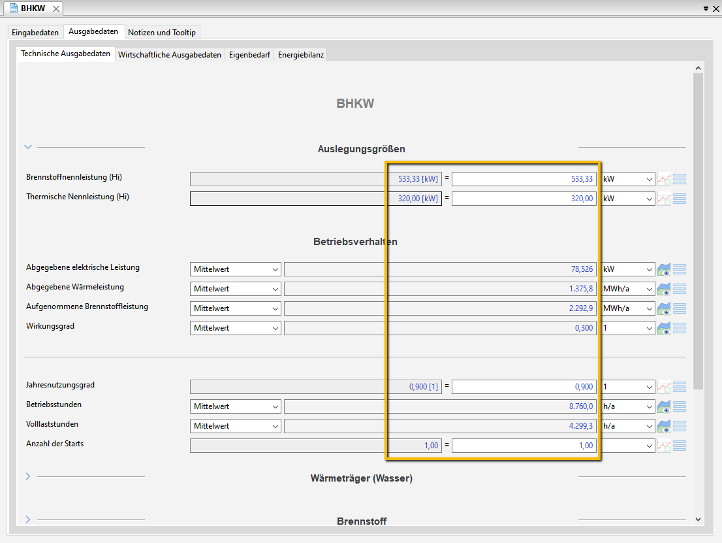The height and width of the screenshot is (543, 722).
Task: Collapse the Auslegungsgrößen section
Action: pyautogui.click(x=28, y=147)
